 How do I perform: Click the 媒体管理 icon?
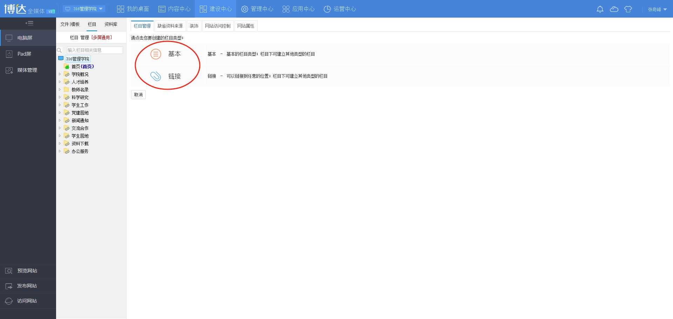9,70
